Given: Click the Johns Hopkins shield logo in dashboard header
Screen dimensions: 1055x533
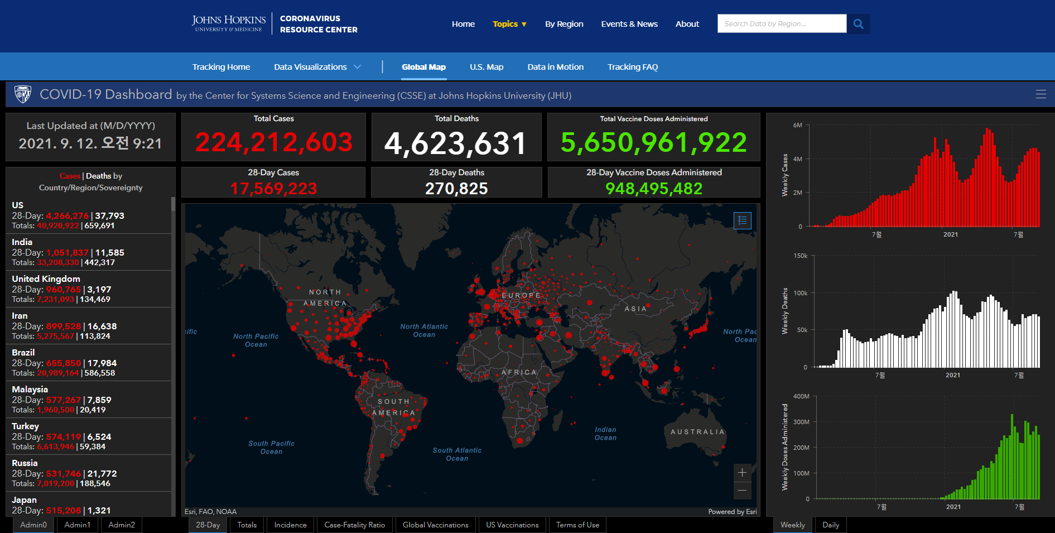Looking at the screenshot, I should click(x=23, y=94).
